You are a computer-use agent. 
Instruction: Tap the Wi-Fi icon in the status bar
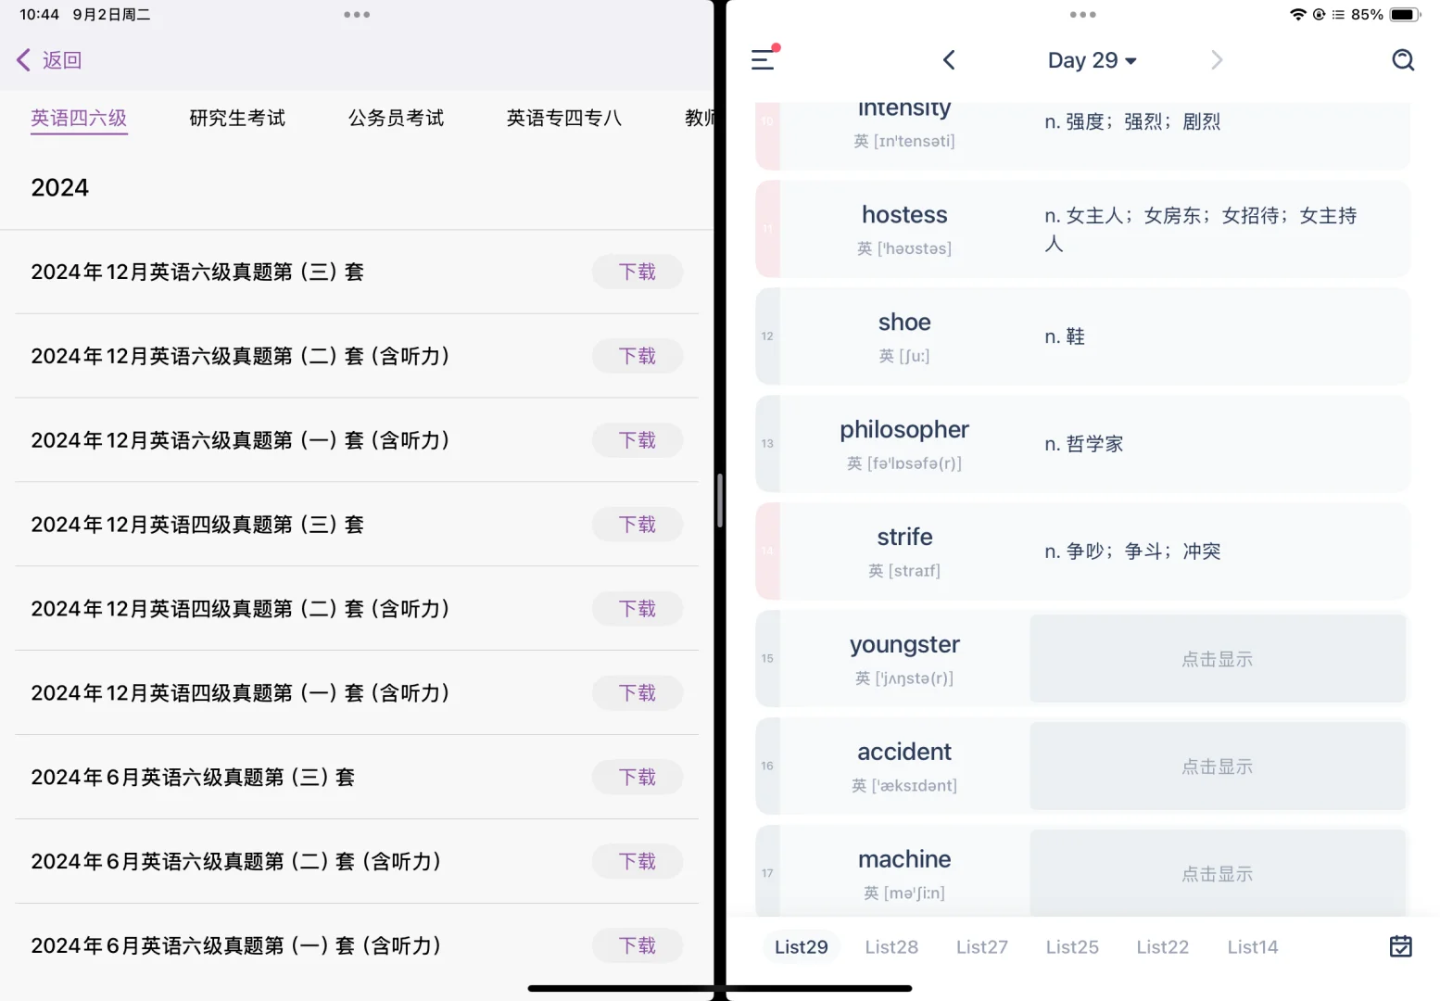[1298, 14]
